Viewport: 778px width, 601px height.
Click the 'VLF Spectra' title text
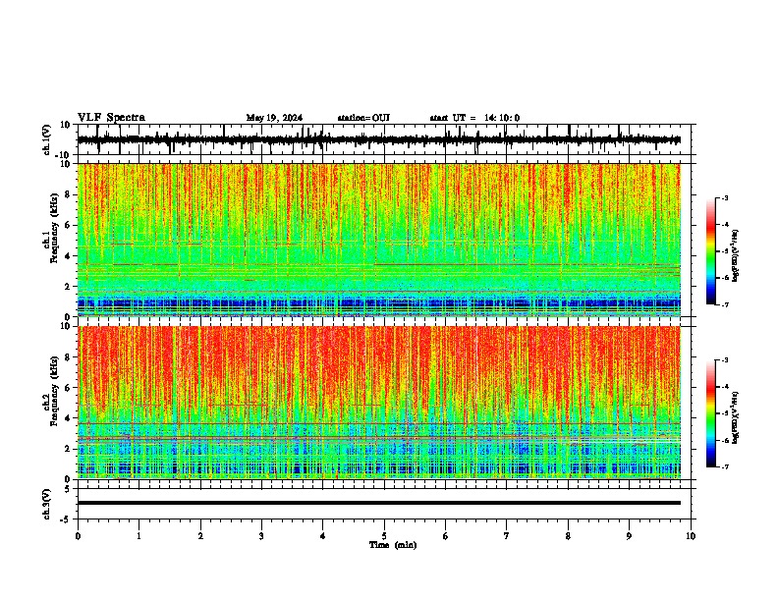pos(111,118)
